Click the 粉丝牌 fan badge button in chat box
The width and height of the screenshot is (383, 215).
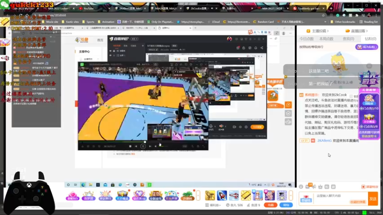(306, 198)
